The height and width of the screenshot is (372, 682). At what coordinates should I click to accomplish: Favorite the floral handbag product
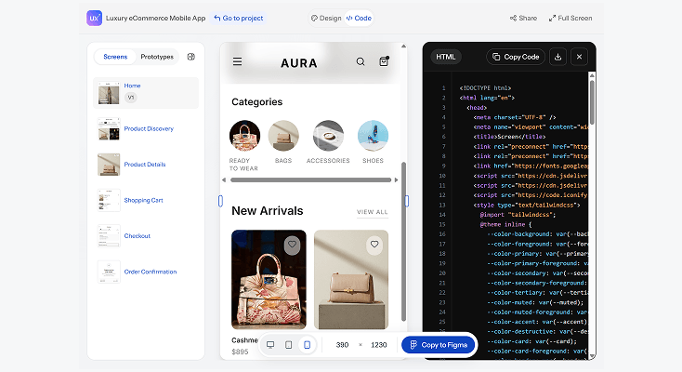click(292, 245)
